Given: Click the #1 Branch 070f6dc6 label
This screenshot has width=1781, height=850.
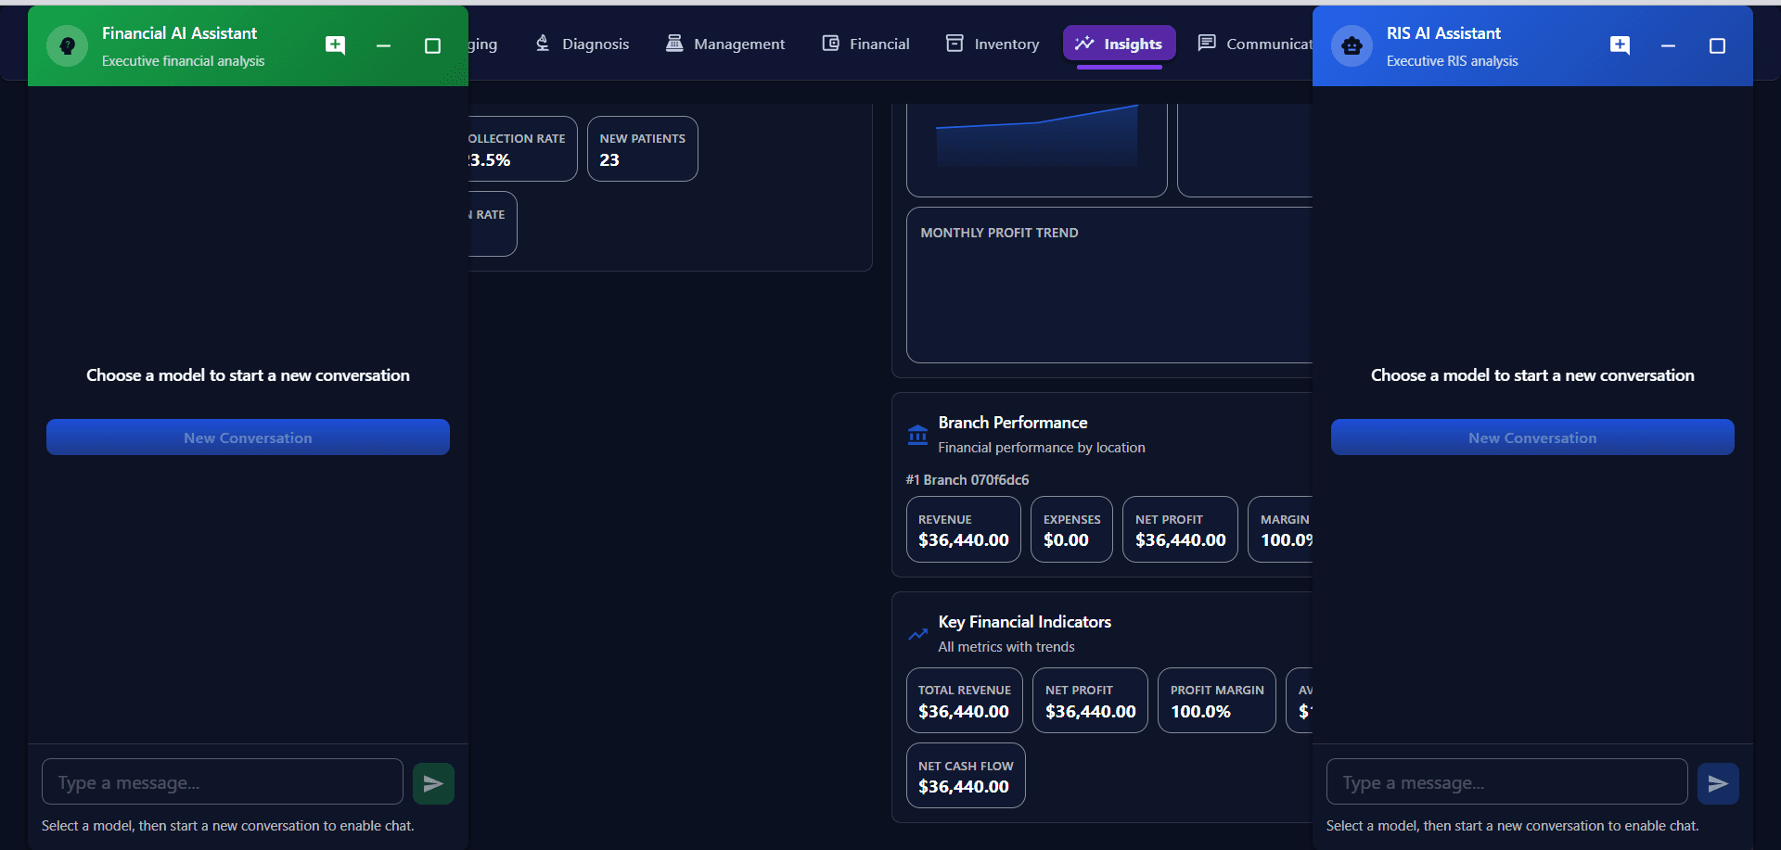Looking at the screenshot, I should pos(967,479).
